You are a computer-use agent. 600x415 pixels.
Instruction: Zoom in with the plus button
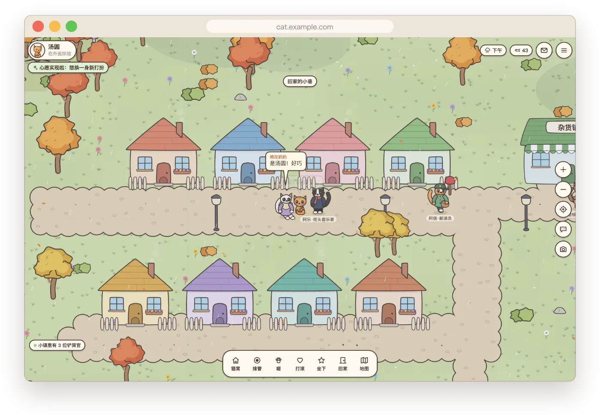tap(563, 170)
